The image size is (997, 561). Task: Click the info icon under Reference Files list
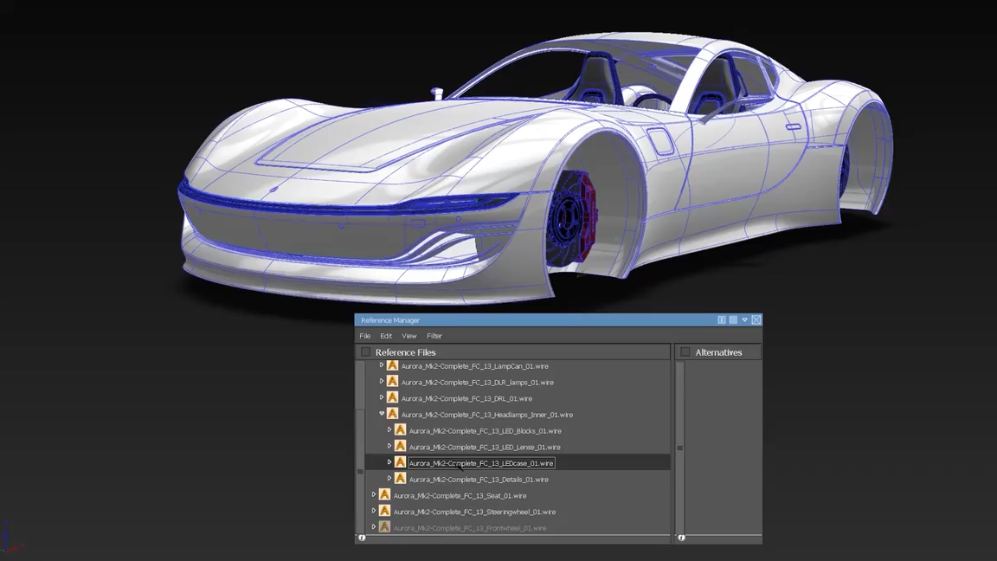(362, 538)
